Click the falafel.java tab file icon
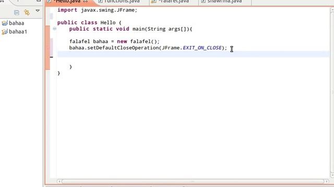 153,1
